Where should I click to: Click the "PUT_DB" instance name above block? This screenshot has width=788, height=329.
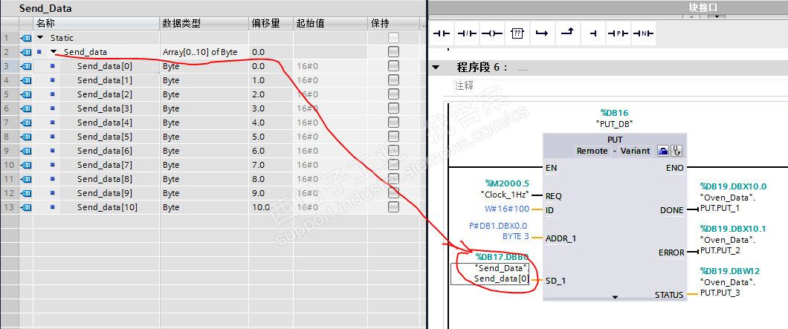click(614, 123)
